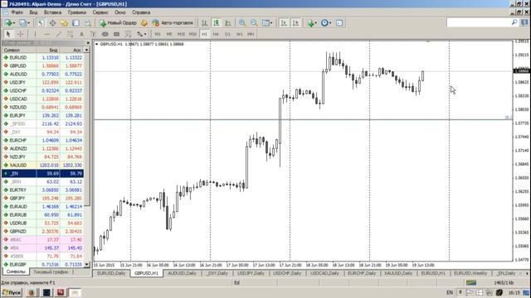This screenshot has height=298, width=531.
Task: Click the 1465/1 kb connection status
Action: (x=504, y=282)
